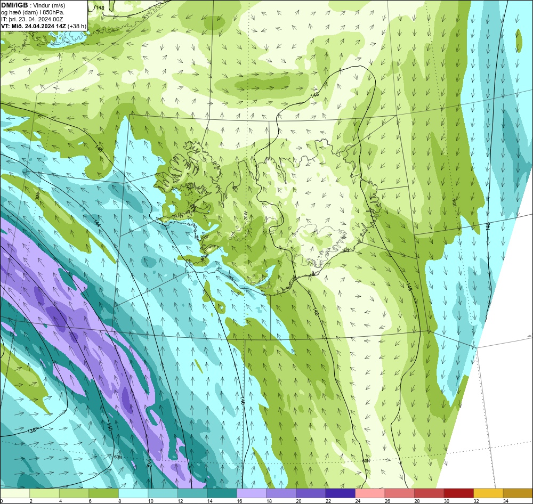Click the '142' height contour label
The image size is (533, 504).
coord(150,463)
